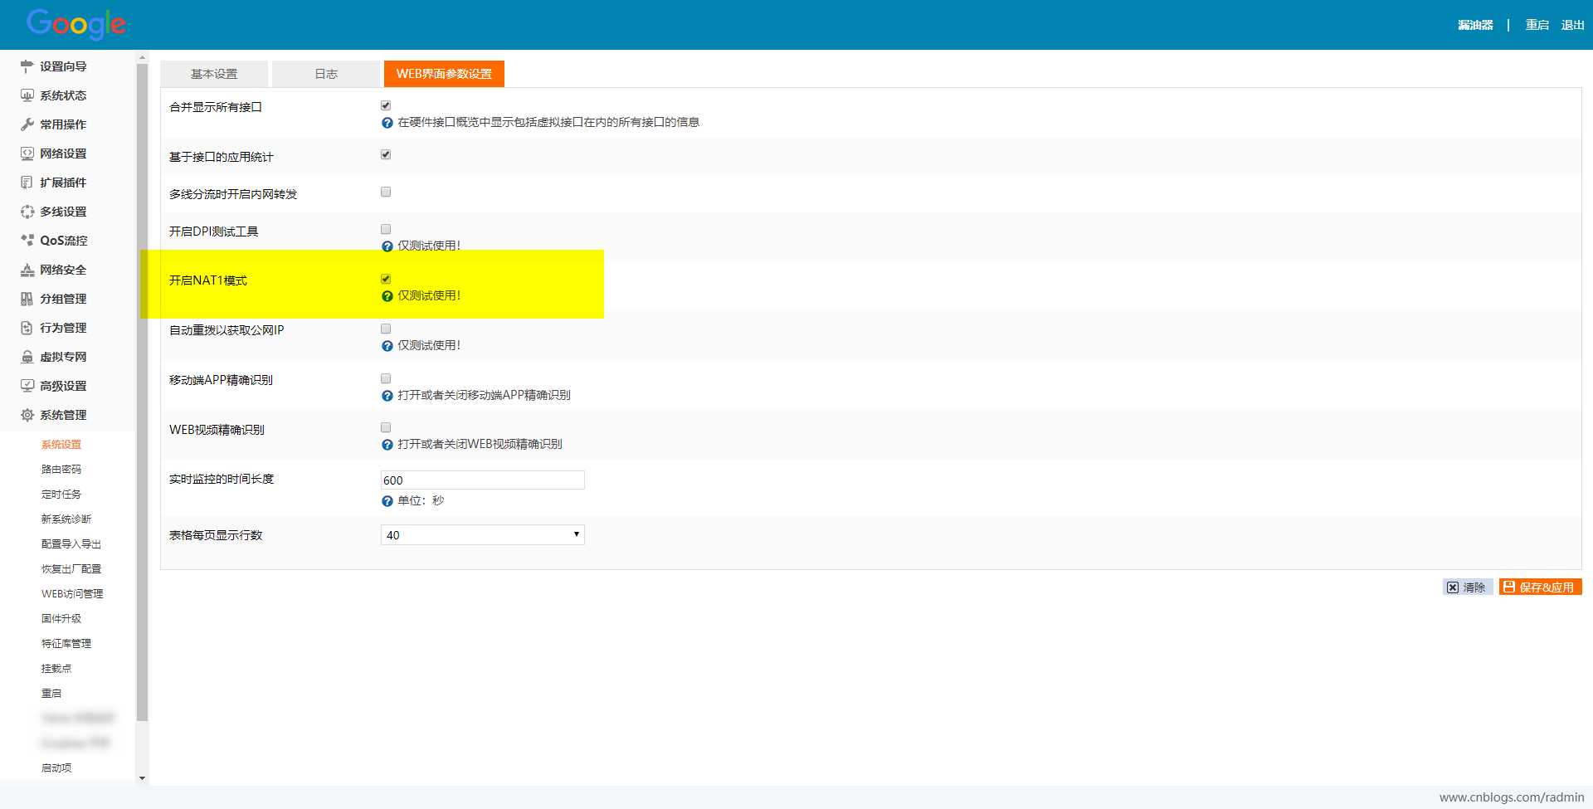Viewport: 1593px width, 809px height.
Task: Click the 行为管理 icon
Action: coord(27,328)
